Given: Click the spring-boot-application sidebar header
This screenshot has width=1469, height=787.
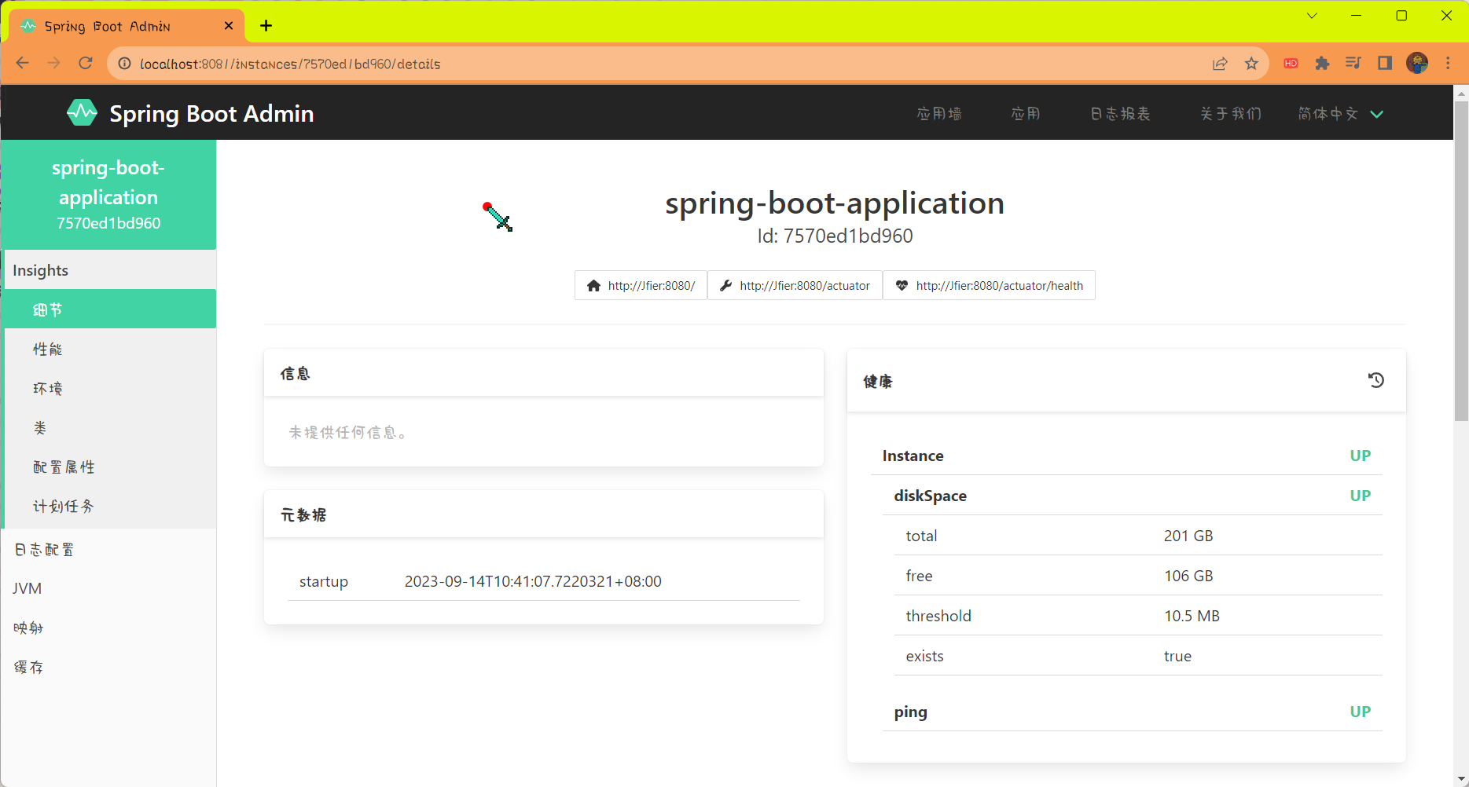Looking at the screenshot, I should click(108, 195).
